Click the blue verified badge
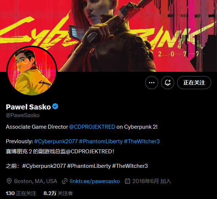This screenshot has width=217, height=199. point(55,107)
